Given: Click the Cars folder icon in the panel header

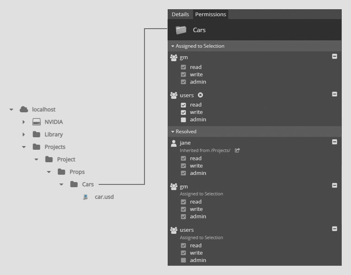Looking at the screenshot, I should 181,30.
